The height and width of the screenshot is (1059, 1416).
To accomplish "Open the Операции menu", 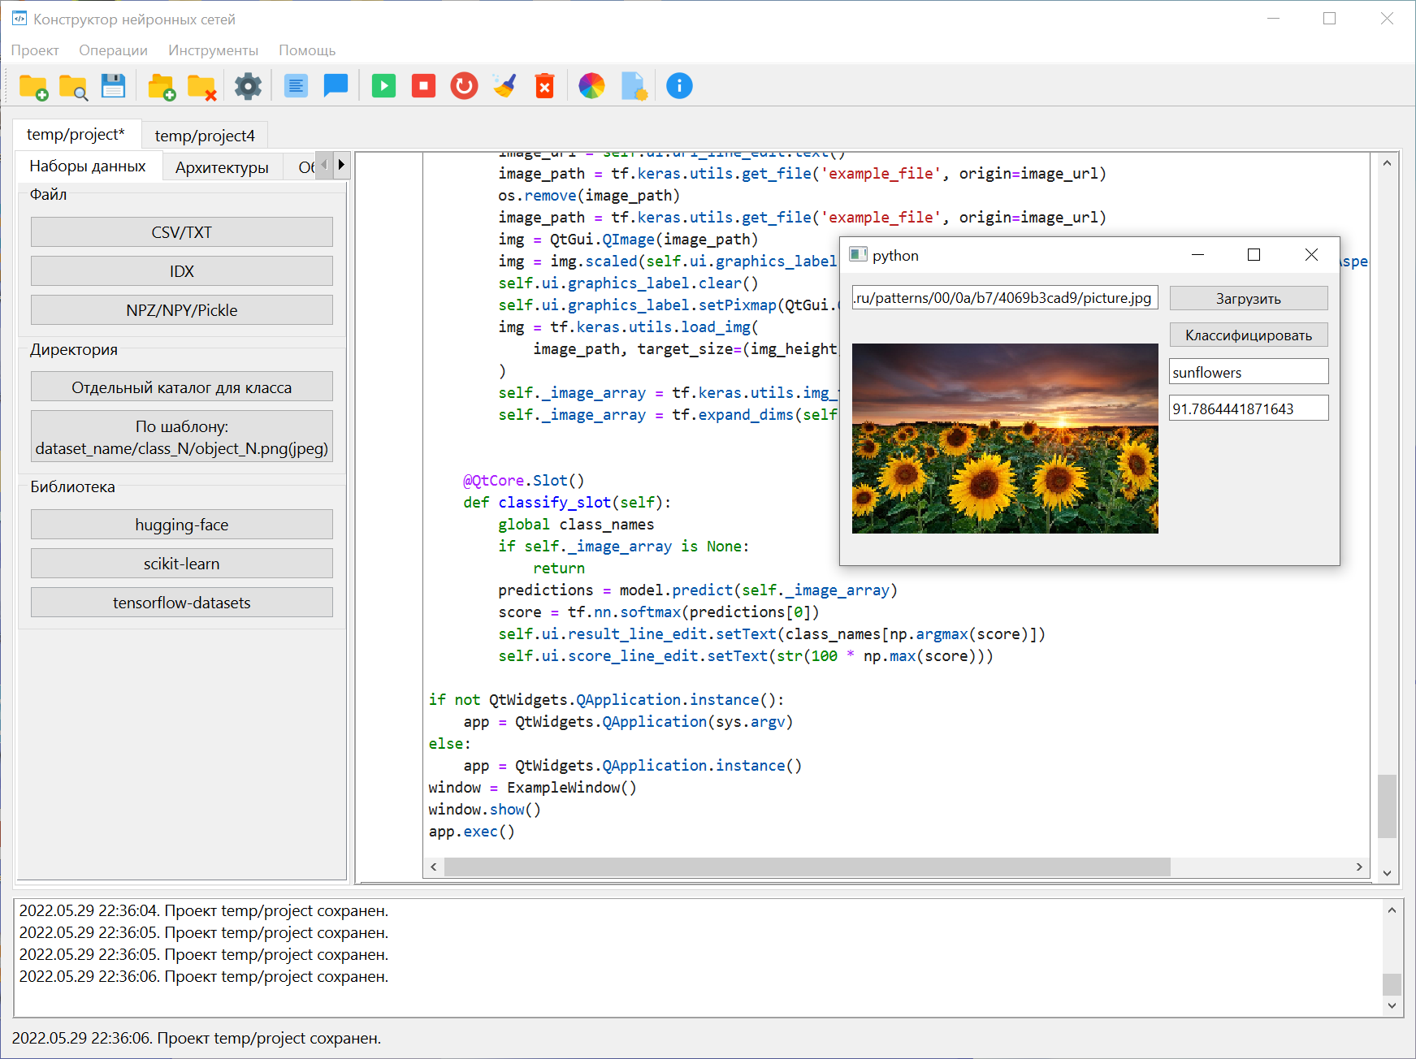I will click(x=113, y=50).
